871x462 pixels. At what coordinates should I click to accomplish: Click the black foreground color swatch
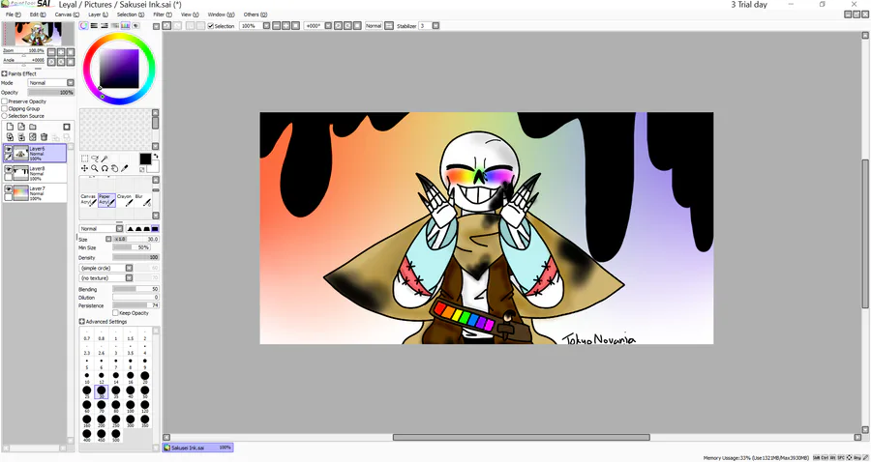point(145,159)
